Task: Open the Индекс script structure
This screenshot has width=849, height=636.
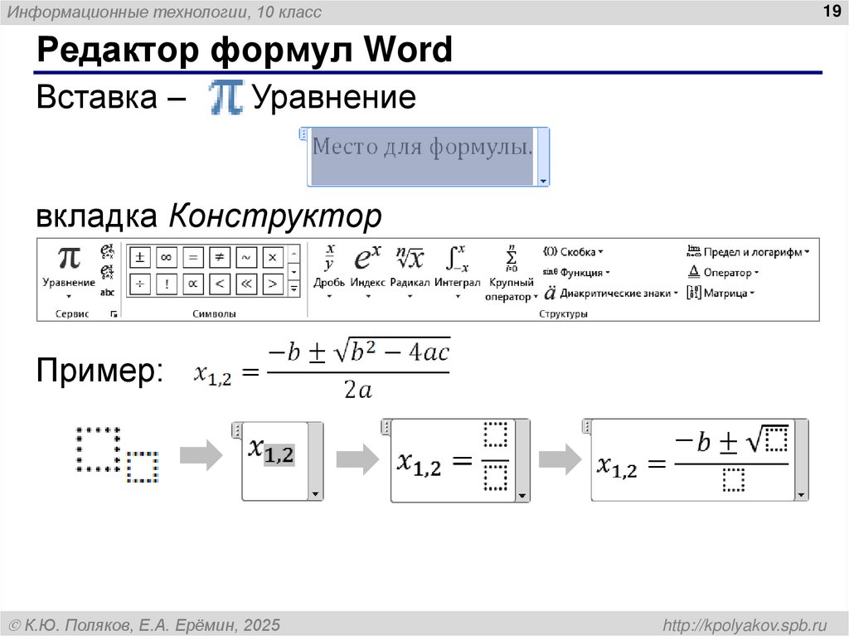Action: [x=367, y=271]
